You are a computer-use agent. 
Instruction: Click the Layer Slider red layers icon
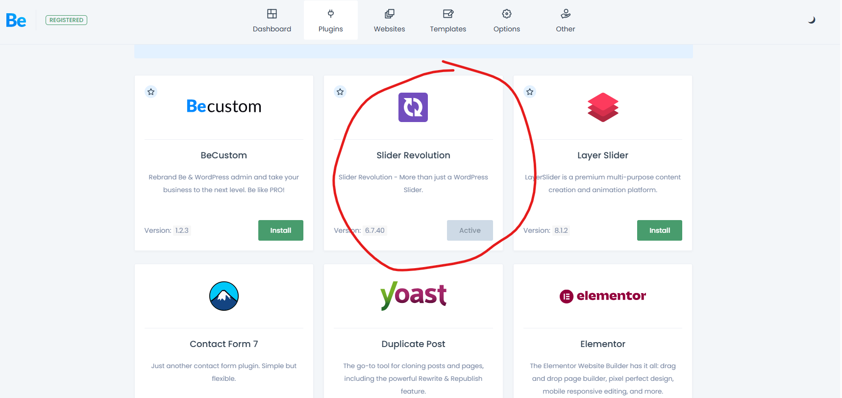coord(603,107)
